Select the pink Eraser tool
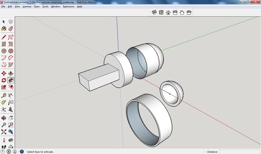This screenshot has height=154, width=261. [11, 29]
